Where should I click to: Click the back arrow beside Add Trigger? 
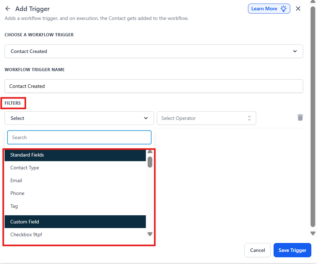(8, 9)
